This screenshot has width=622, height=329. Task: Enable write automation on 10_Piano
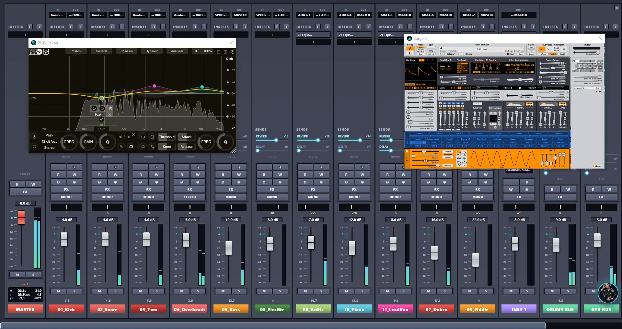362,175
